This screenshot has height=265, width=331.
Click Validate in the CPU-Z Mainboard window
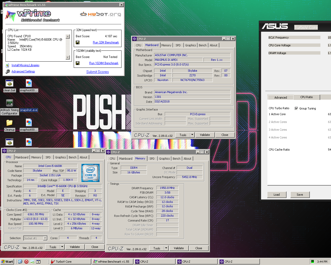pos(205,135)
